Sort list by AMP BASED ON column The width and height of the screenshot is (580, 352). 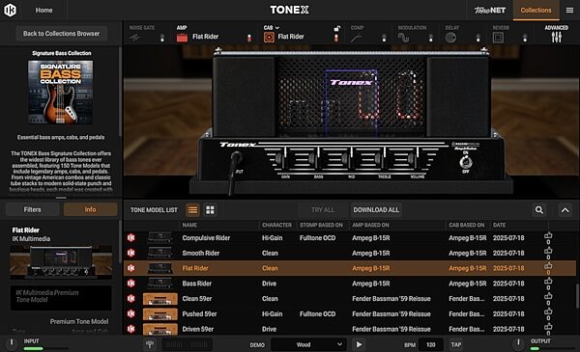(x=370, y=225)
